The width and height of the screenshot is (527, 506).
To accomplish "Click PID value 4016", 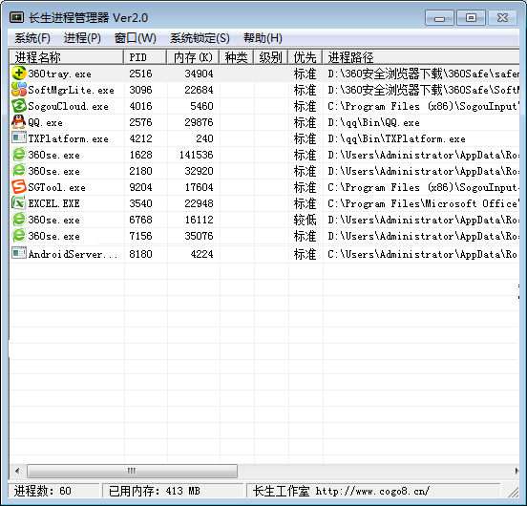I will [x=140, y=106].
